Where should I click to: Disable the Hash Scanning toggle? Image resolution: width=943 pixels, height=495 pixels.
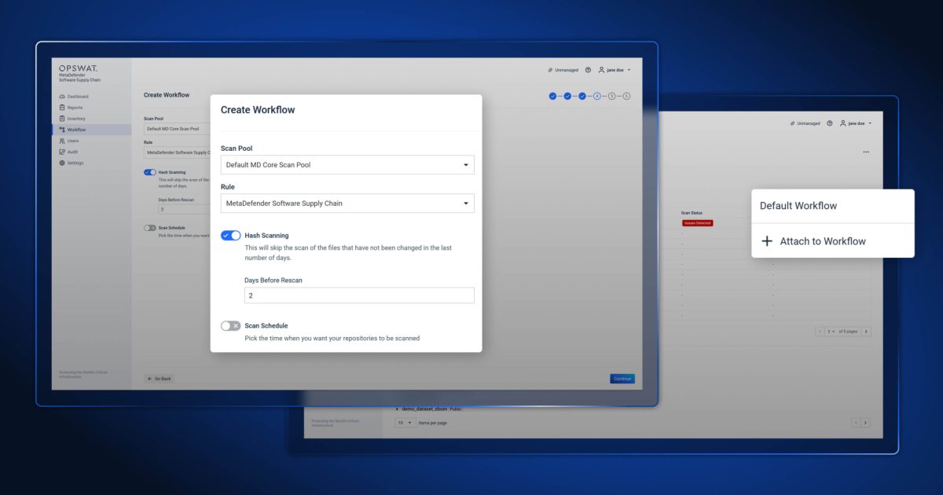[x=230, y=235]
